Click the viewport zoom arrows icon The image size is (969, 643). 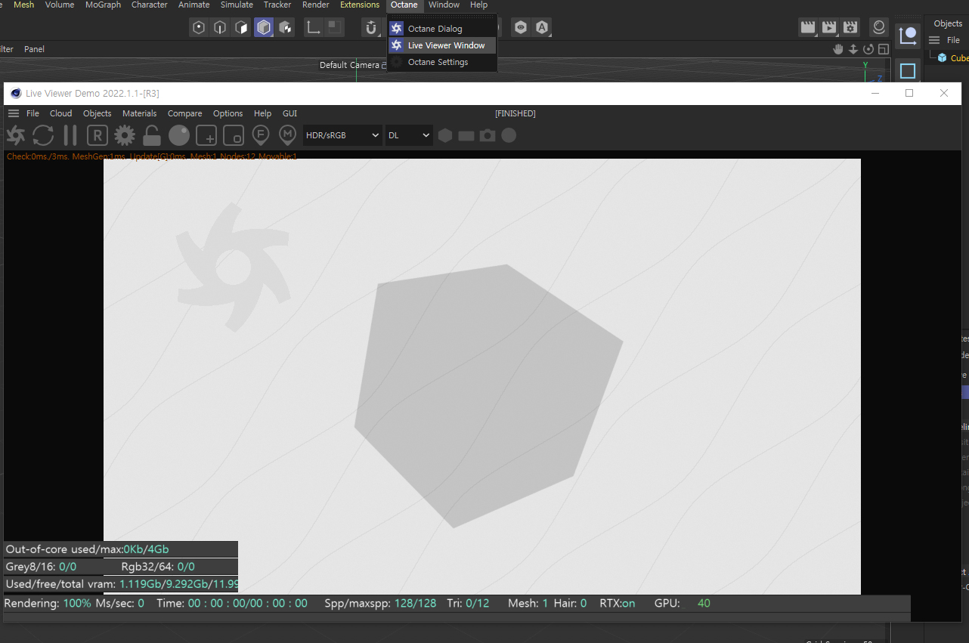tap(853, 49)
